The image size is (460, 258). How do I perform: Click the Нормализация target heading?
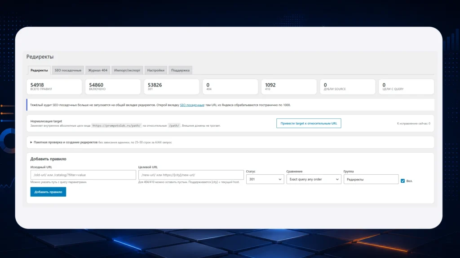(x=46, y=121)
